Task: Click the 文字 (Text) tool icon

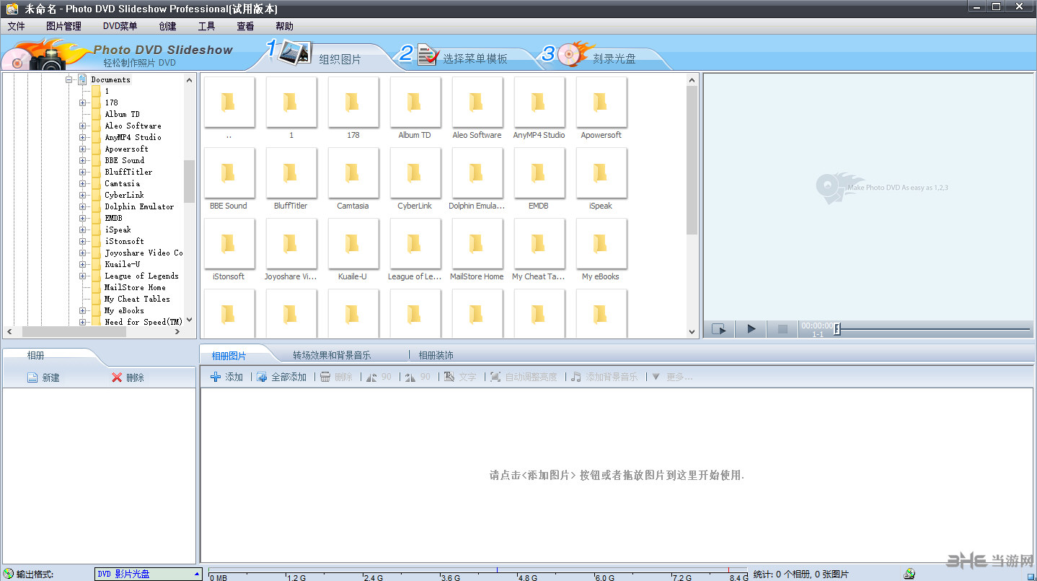Action: 449,376
